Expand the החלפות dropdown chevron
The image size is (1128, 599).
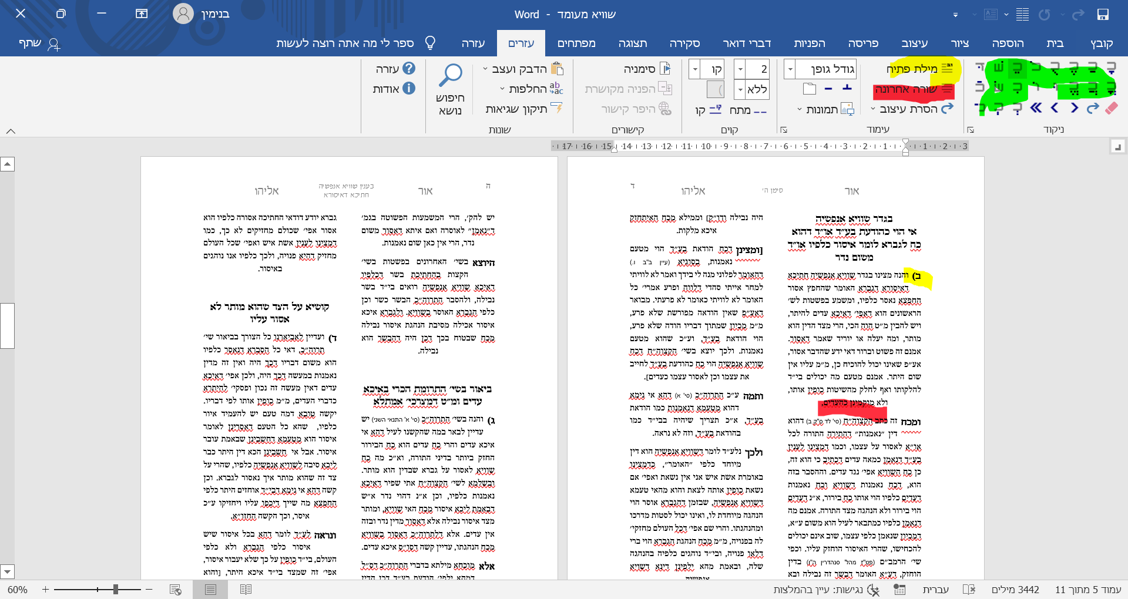(502, 89)
